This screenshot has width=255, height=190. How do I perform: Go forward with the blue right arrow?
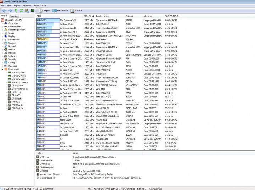point(10,11)
